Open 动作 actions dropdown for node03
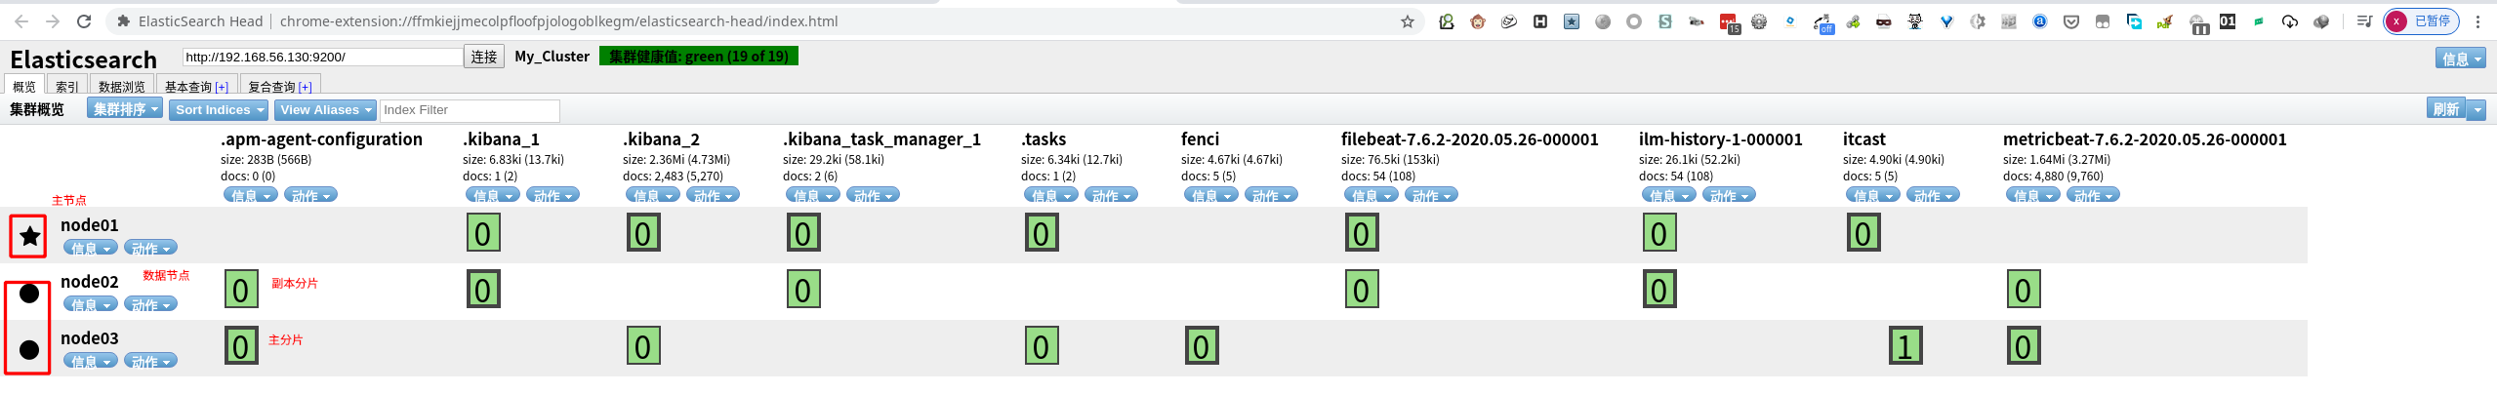 (x=151, y=361)
